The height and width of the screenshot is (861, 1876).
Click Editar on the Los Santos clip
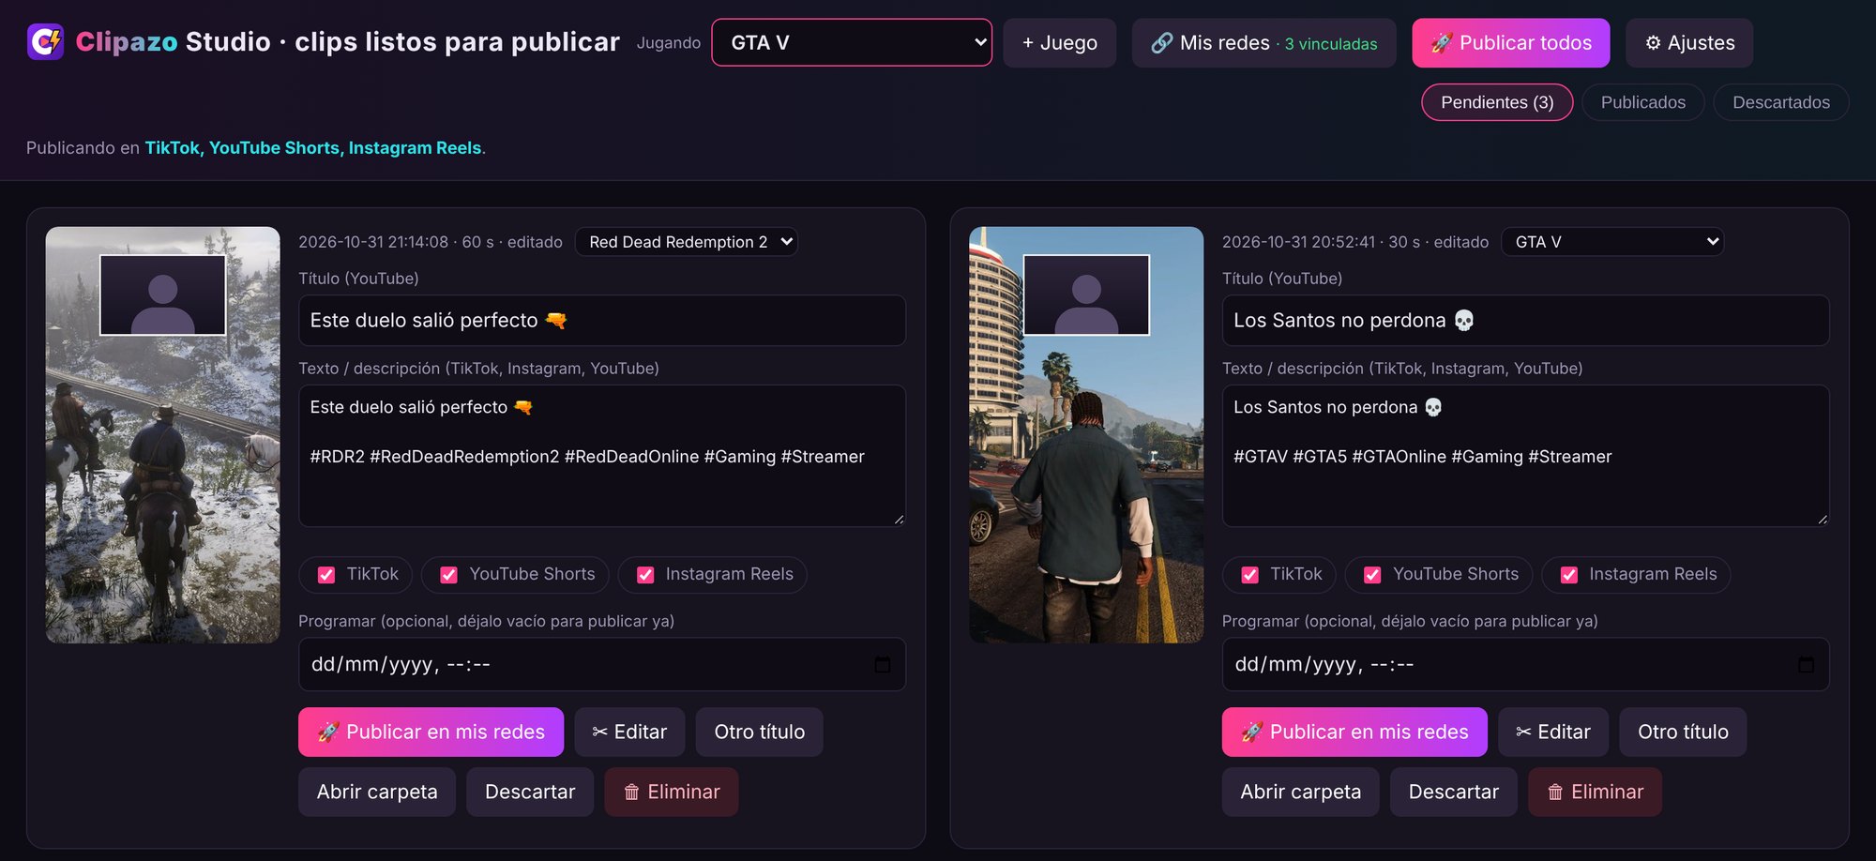tap(1553, 732)
